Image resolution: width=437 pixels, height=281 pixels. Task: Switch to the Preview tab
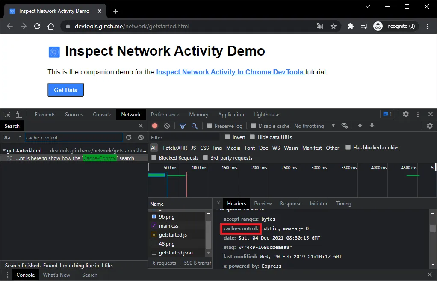click(x=263, y=204)
